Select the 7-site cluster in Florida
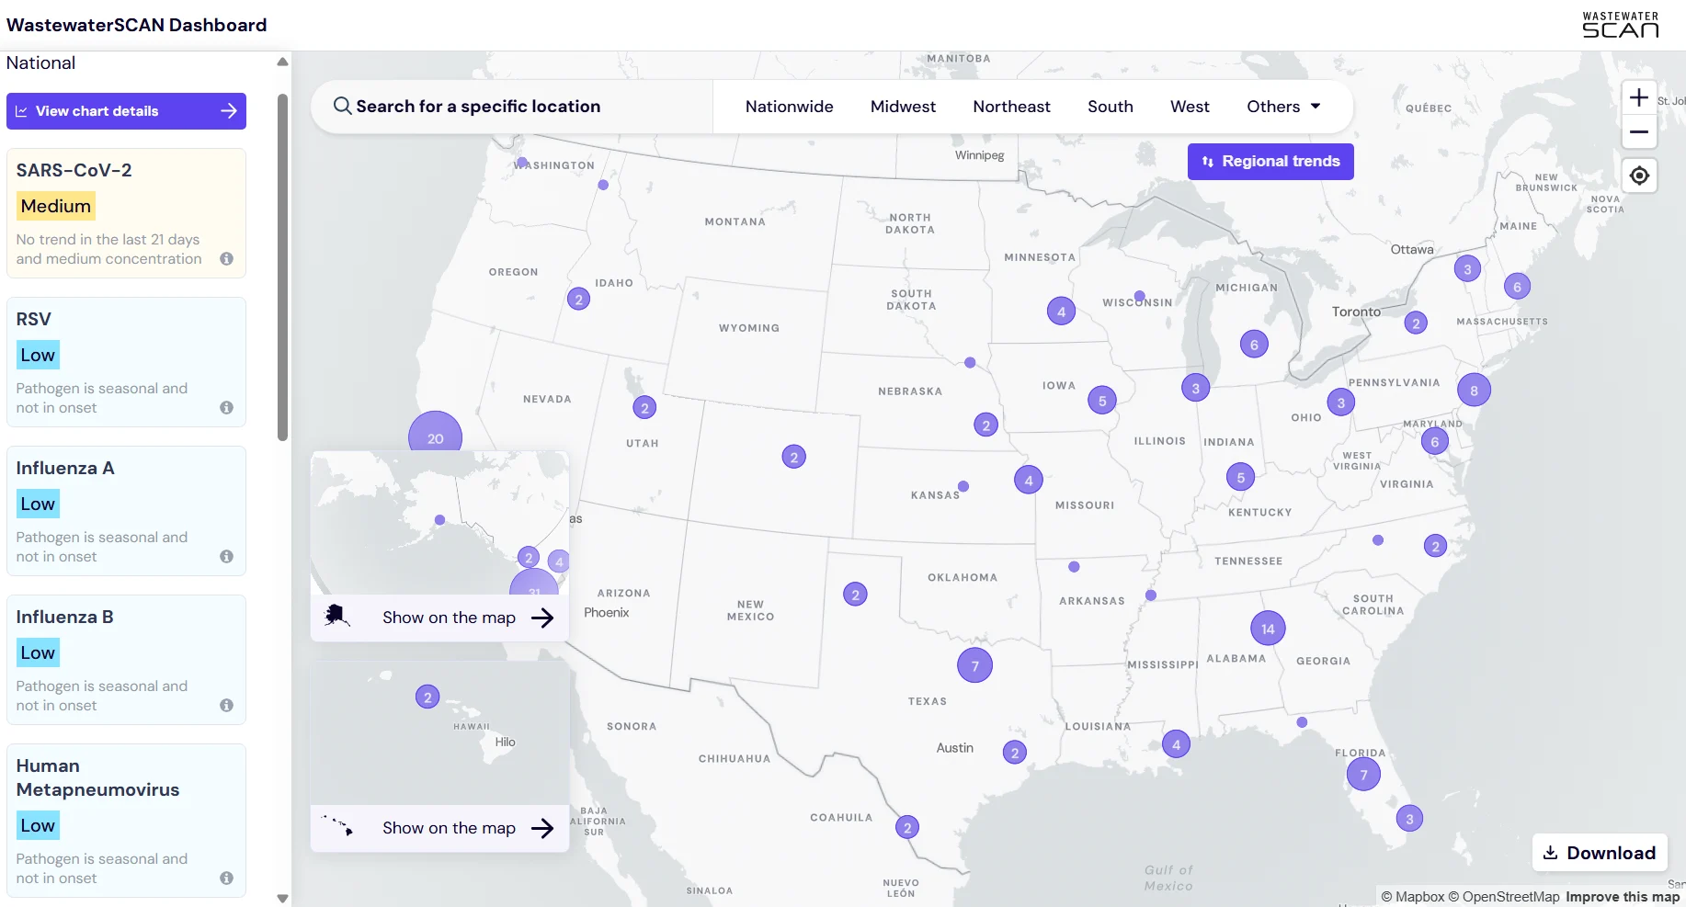 pyautogui.click(x=1363, y=775)
